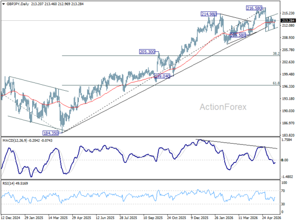
Task: Select the 214.980 price label
Action: click(209, 14)
